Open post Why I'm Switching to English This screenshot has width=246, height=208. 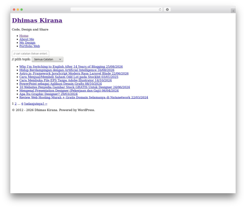tap(71, 66)
